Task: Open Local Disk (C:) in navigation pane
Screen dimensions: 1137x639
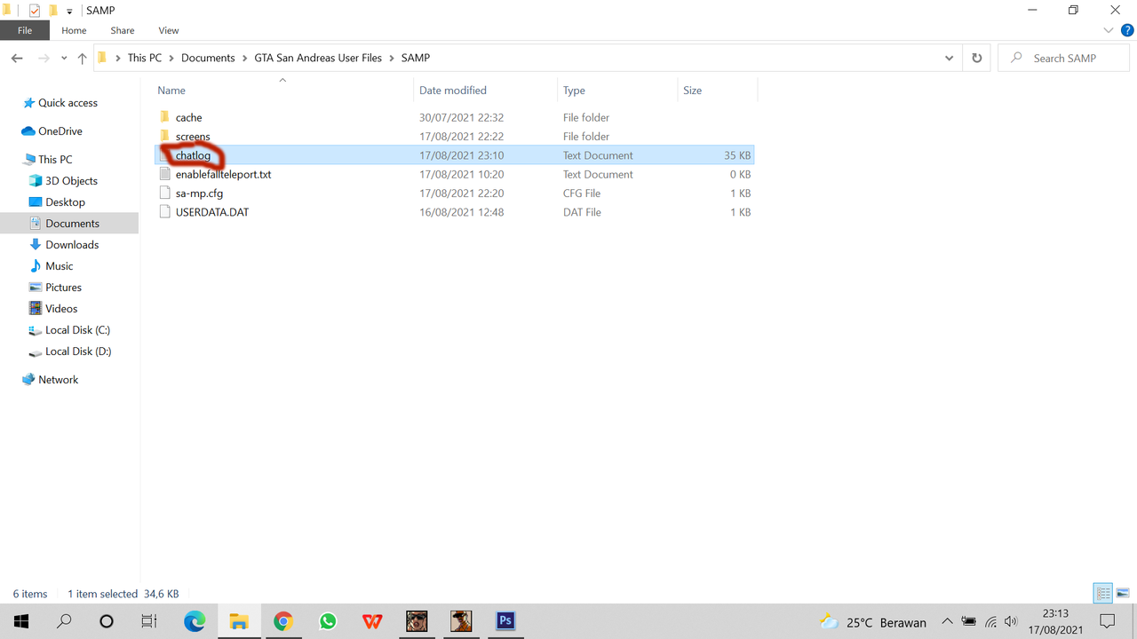Action: [77, 330]
